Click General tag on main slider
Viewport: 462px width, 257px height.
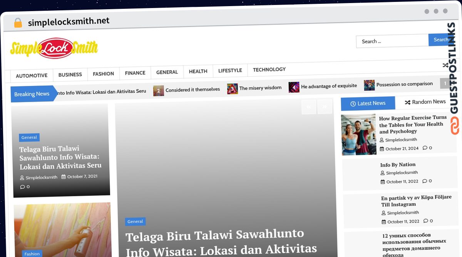pos(135,221)
